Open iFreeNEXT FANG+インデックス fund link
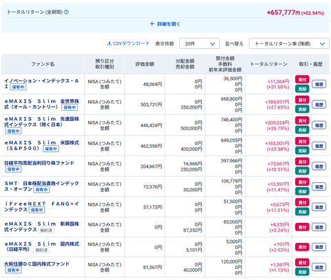The height and width of the screenshot is (280, 331). 41,206
